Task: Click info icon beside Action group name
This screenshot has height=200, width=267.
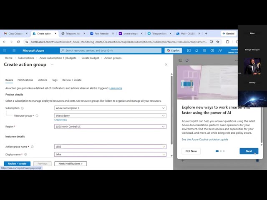Action: [x=32, y=147]
